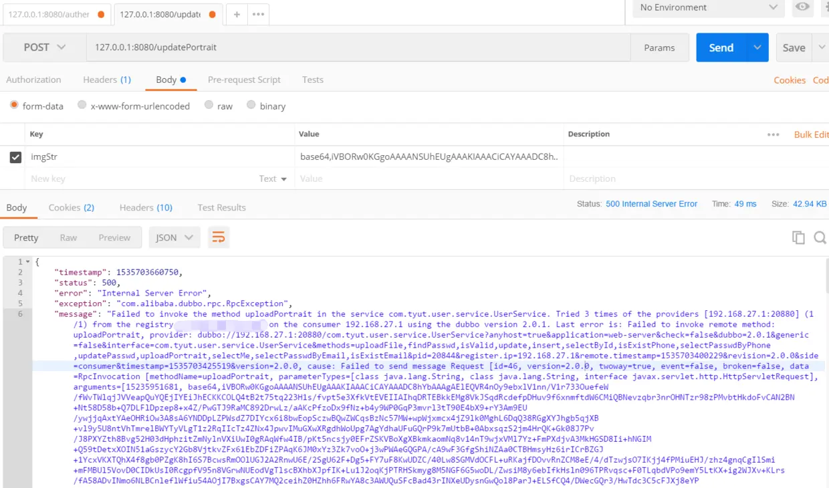The image size is (829, 488).
Task: Switch to the Authorization tab
Action: pos(33,80)
